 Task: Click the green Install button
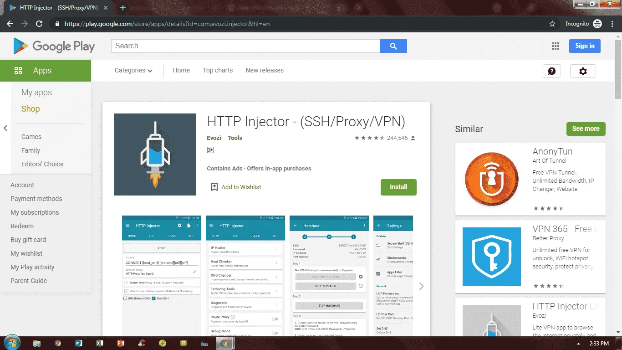tap(398, 187)
